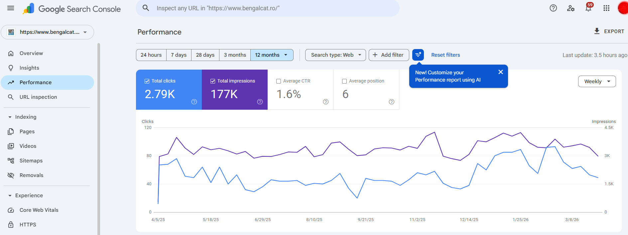Viewport: 628px width, 235px height.
Task: Open the Search type: Web dropdown
Action: point(335,55)
